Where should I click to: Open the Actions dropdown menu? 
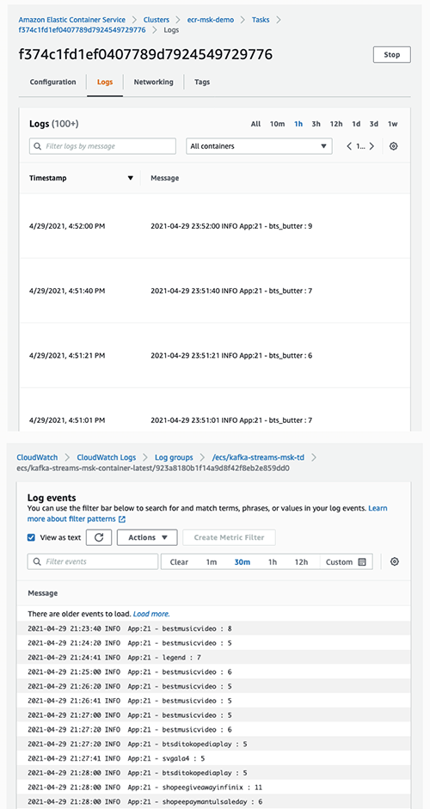pos(148,537)
